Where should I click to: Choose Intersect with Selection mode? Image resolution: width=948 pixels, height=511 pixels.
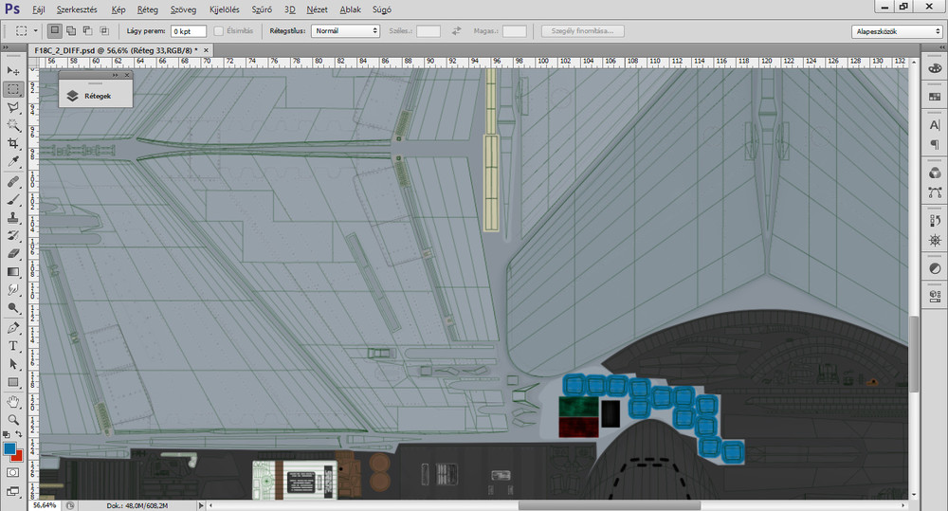tap(104, 31)
